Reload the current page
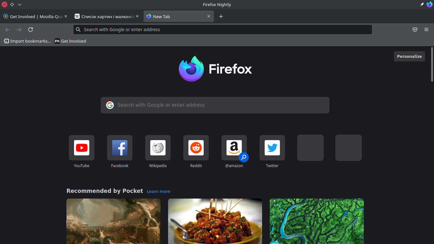 coord(31,30)
